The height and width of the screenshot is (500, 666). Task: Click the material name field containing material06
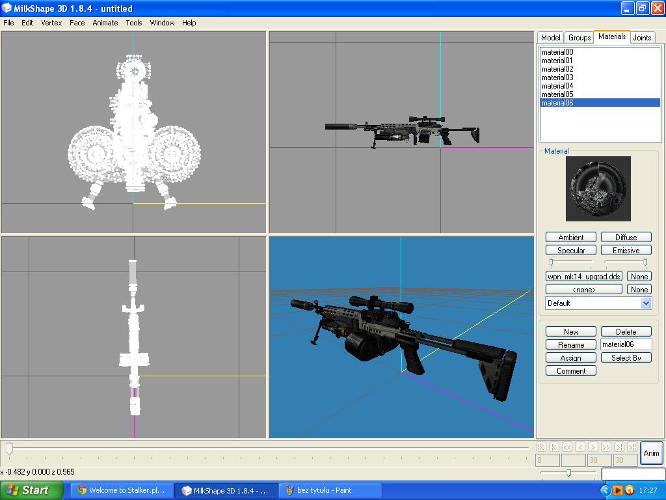click(625, 344)
